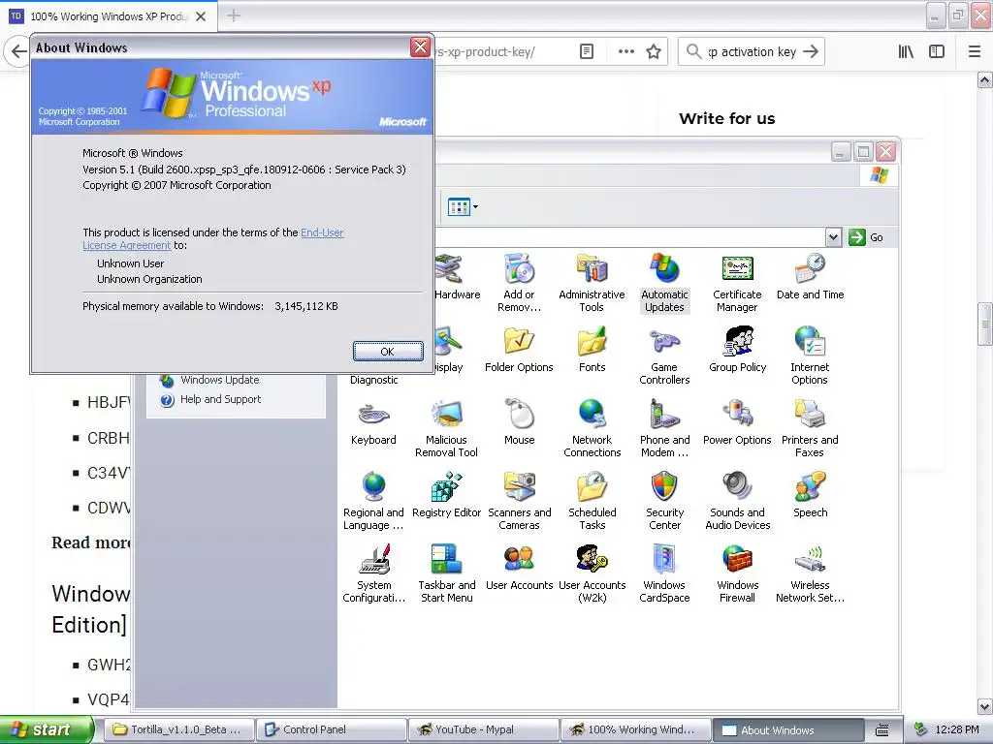The width and height of the screenshot is (993, 744).
Task: Open User Accounts icon
Action: click(519, 568)
